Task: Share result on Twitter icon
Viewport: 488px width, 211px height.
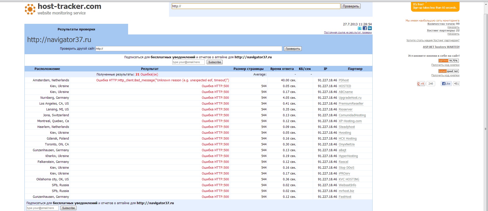Action: click(x=360, y=28)
